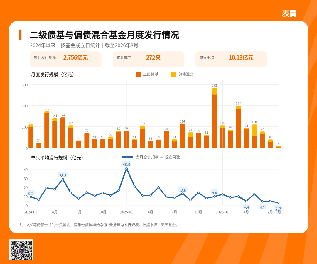Viewport: 317px width, 264px height.
Task: Select the bar value label 33
Action: 150,138
